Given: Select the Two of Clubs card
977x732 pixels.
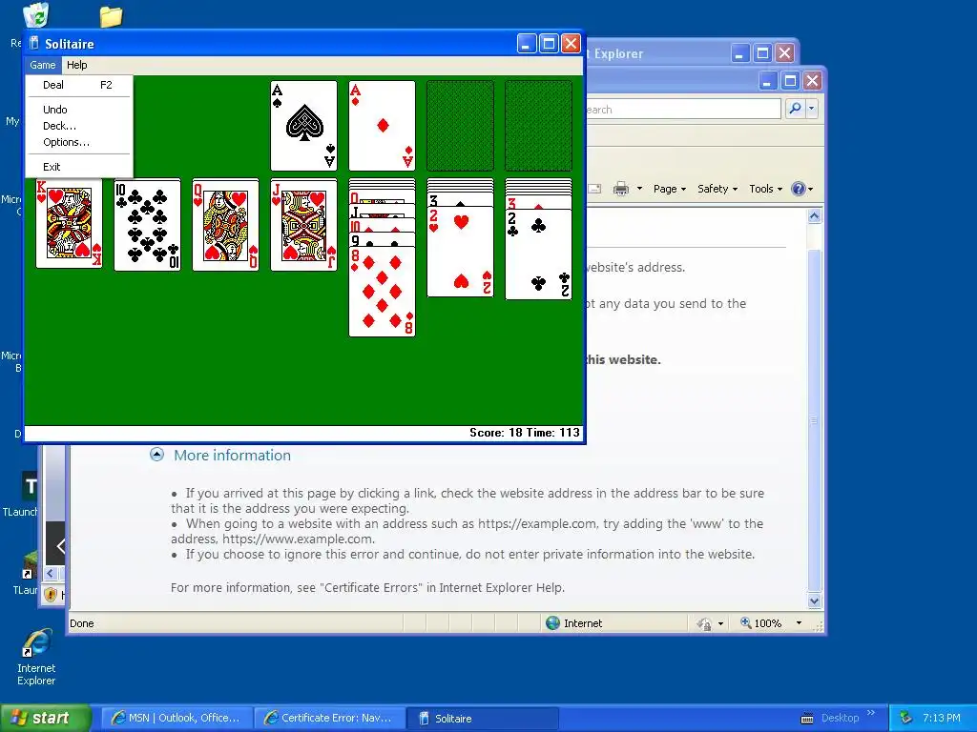Looking at the screenshot, I should click(538, 254).
